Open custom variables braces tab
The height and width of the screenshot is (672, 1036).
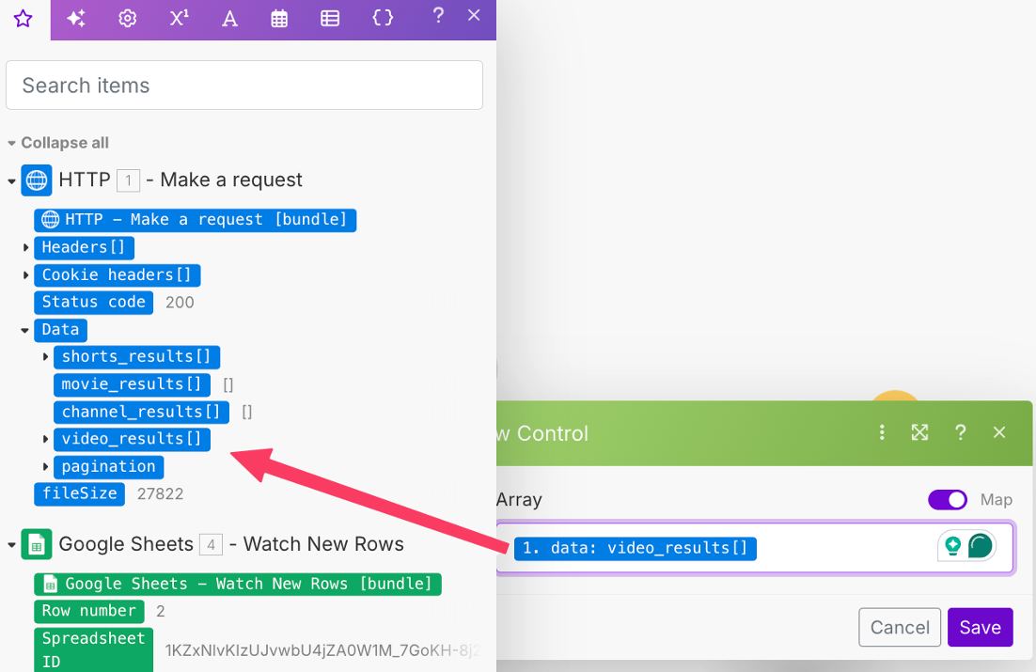pos(383,18)
